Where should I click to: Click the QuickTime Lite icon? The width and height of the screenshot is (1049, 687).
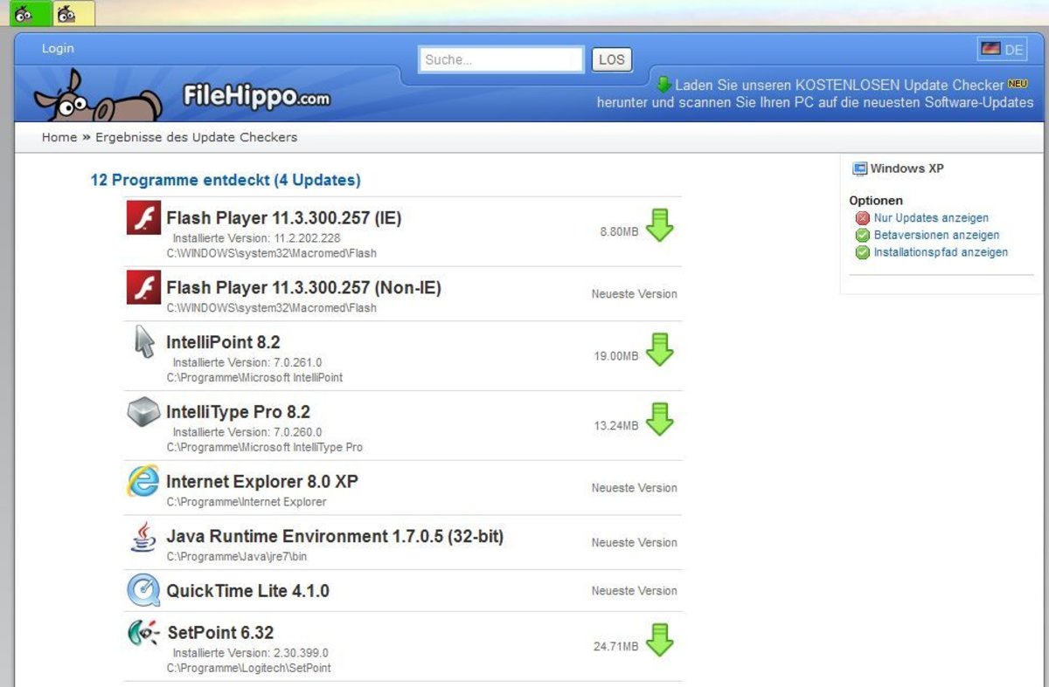pos(143,590)
